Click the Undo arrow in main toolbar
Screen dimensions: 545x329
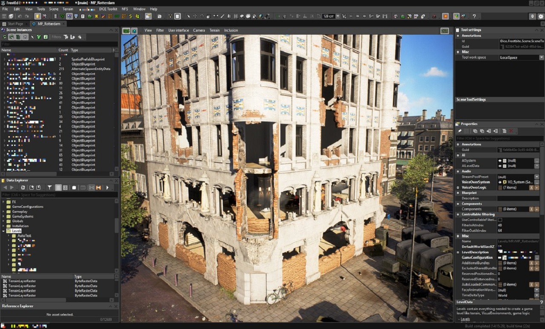pos(20,16)
